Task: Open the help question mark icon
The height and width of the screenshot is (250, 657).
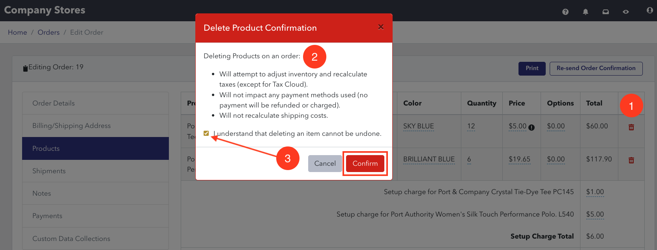Action: 565,12
